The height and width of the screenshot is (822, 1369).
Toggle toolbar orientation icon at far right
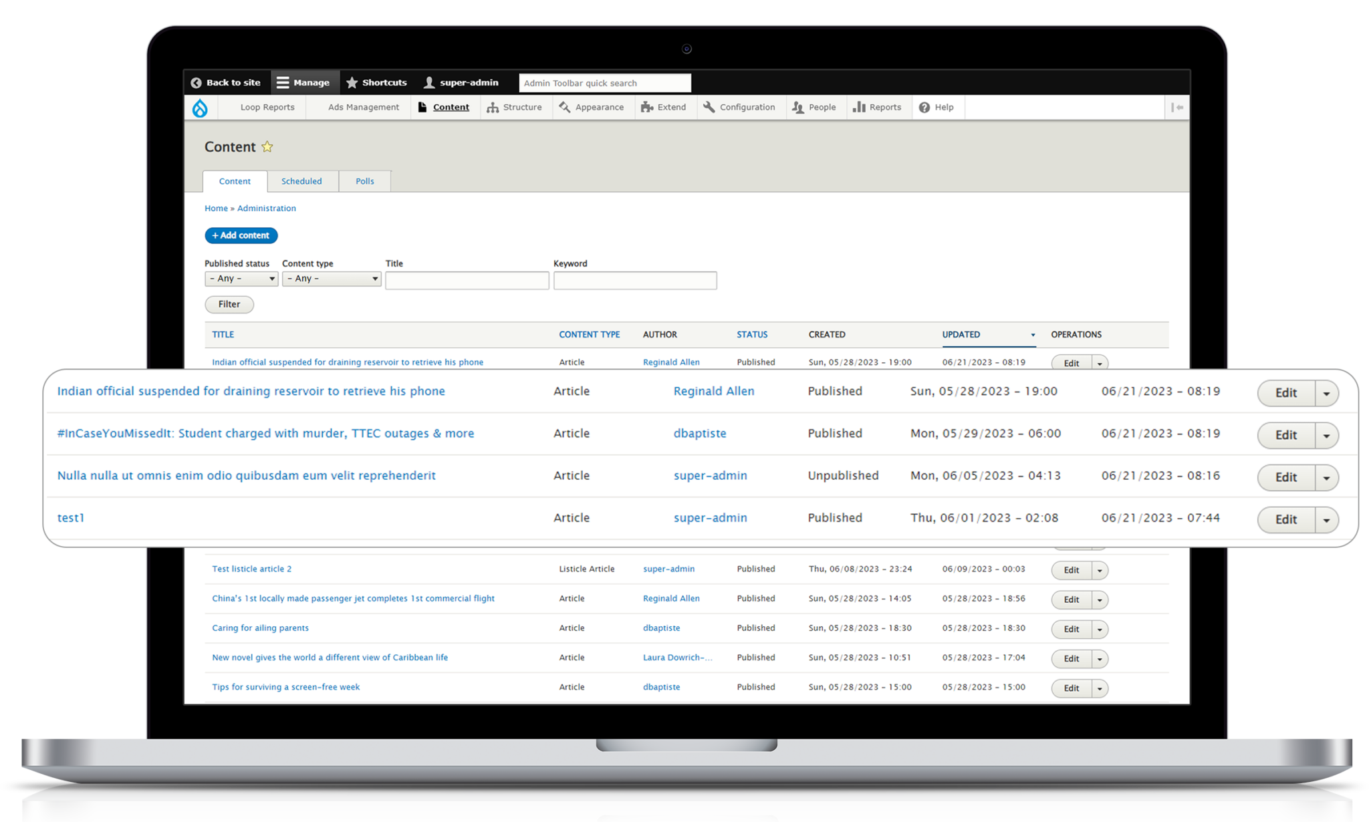click(1177, 108)
